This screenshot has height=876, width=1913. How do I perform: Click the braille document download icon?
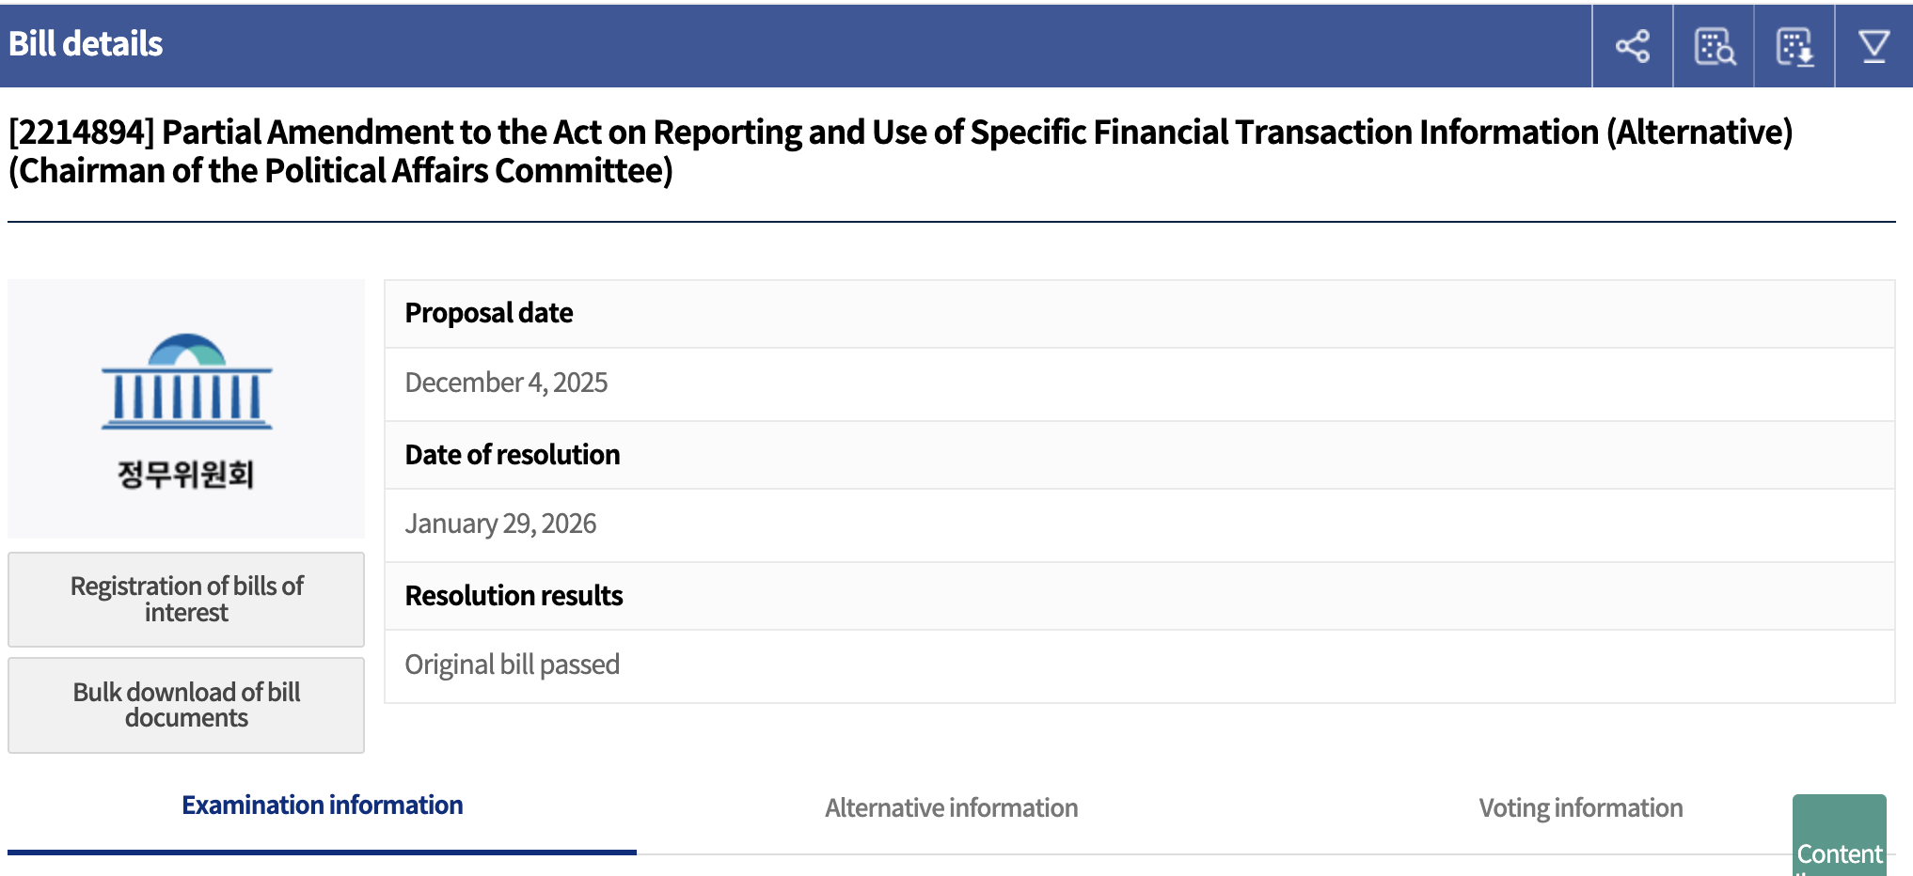coord(1794,46)
